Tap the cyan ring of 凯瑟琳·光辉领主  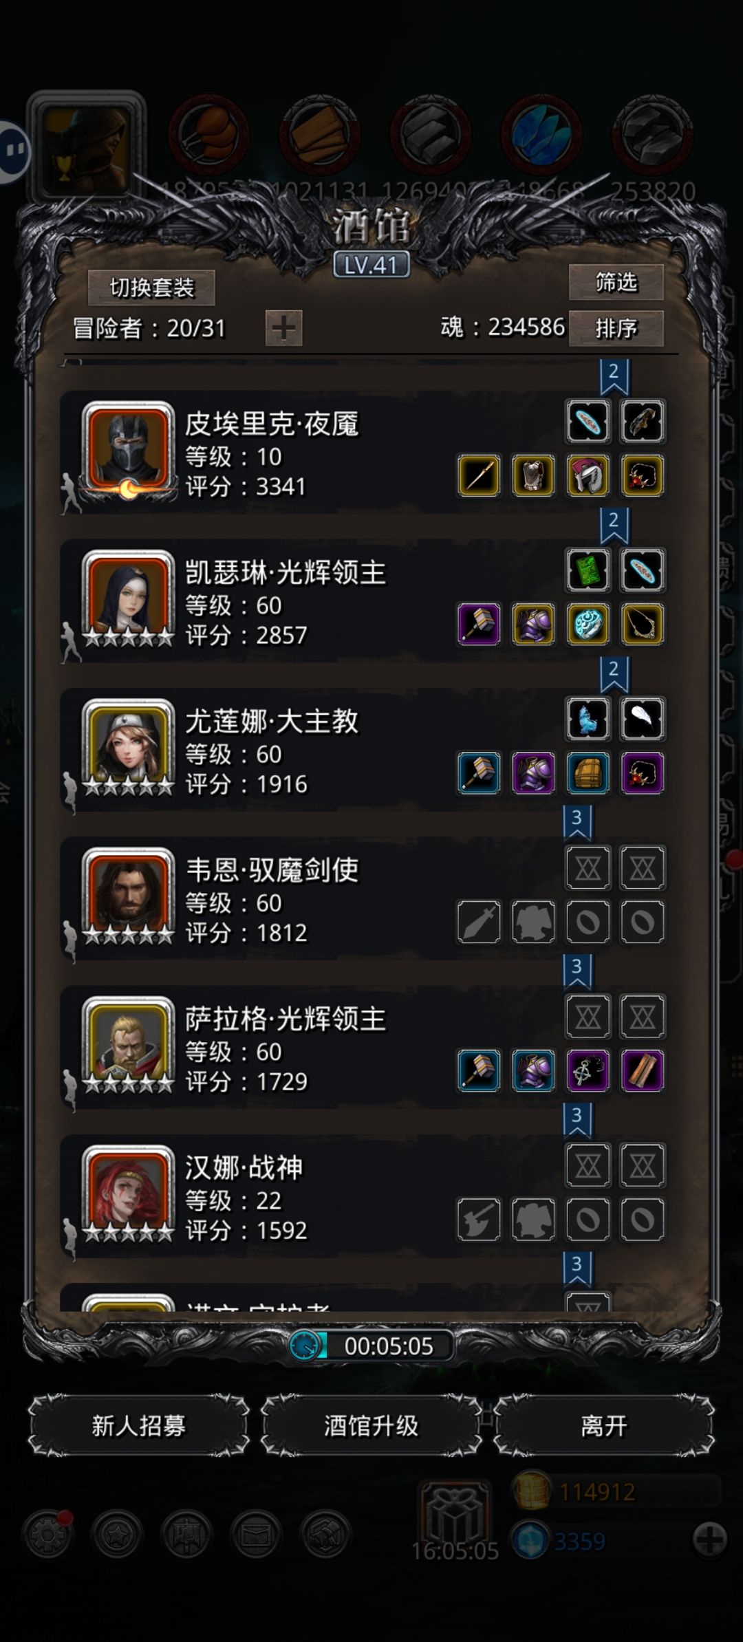(x=588, y=624)
